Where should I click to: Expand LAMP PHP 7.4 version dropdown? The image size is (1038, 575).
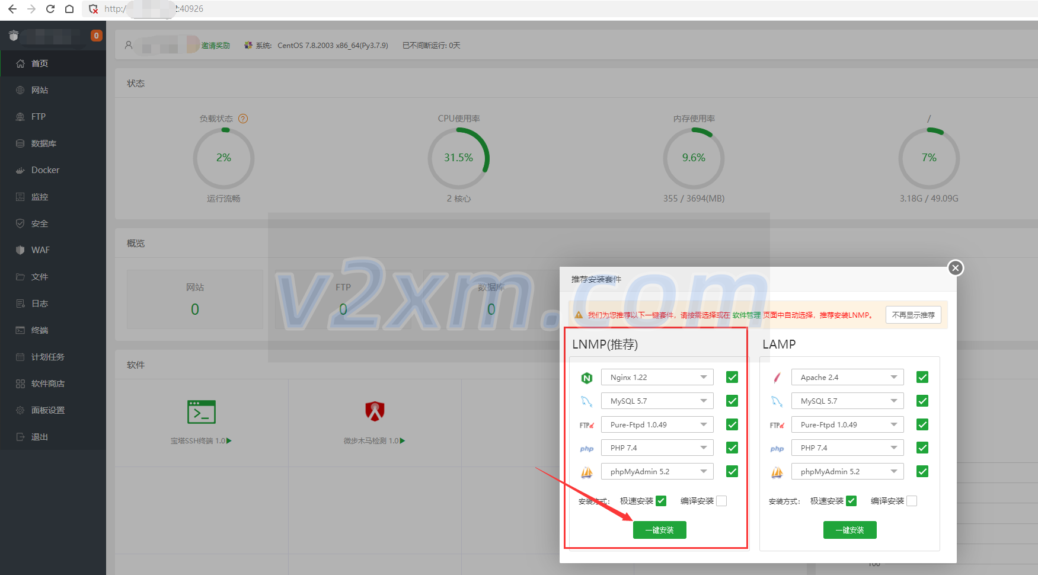848,448
